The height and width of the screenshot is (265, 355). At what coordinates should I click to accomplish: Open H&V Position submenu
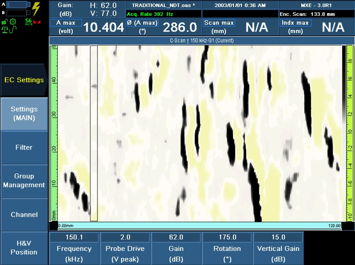[24, 248]
